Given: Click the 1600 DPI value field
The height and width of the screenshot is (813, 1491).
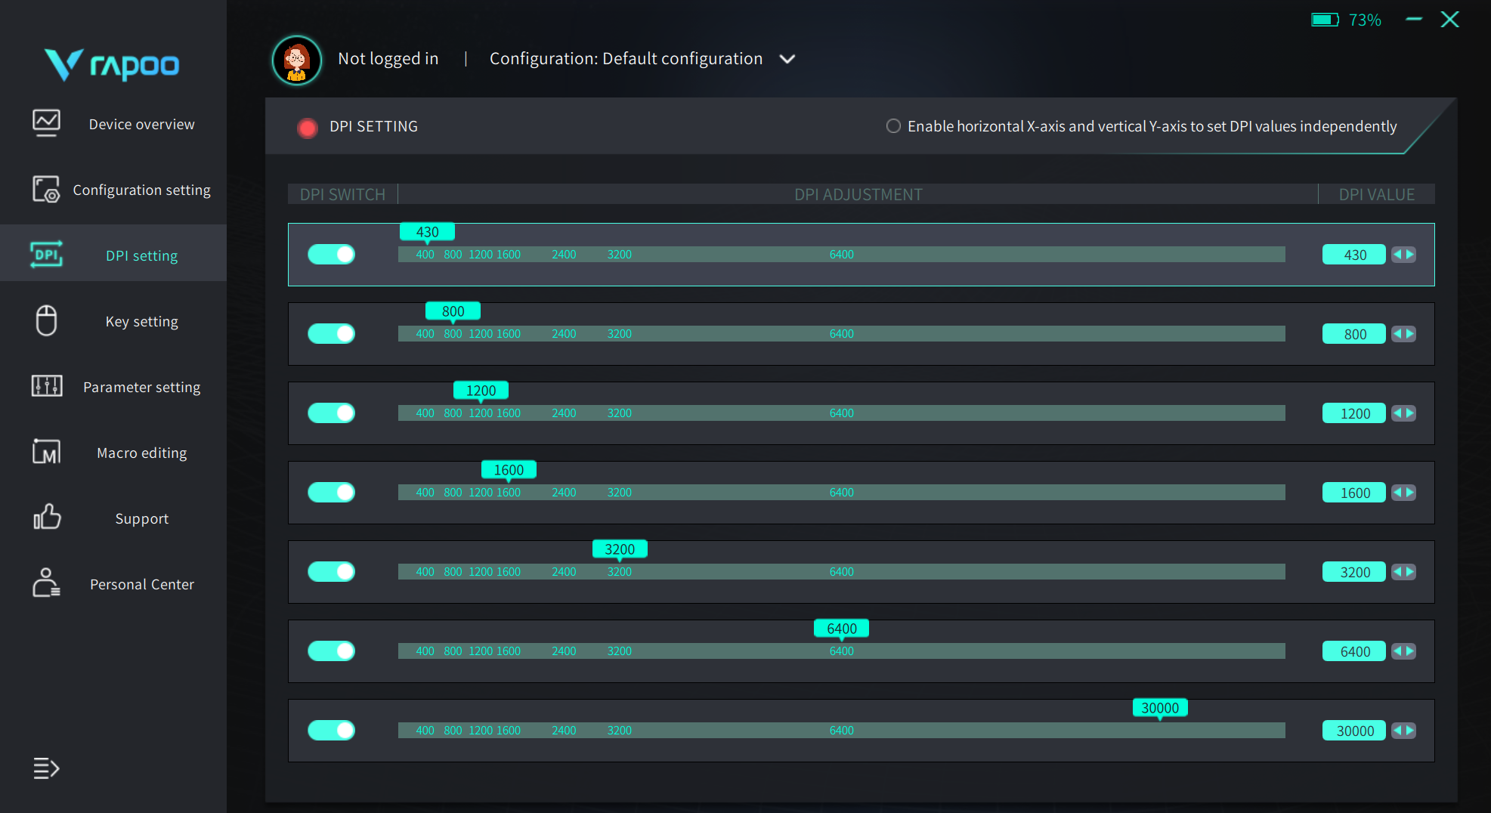Looking at the screenshot, I should (1354, 493).
